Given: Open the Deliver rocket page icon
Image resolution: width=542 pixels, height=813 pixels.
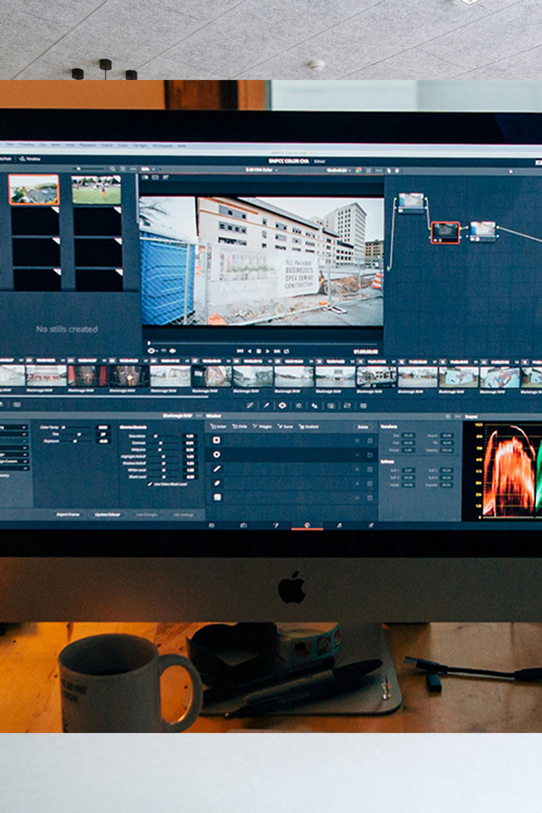Looking at the screenshot, I should (x=371, y=525).
